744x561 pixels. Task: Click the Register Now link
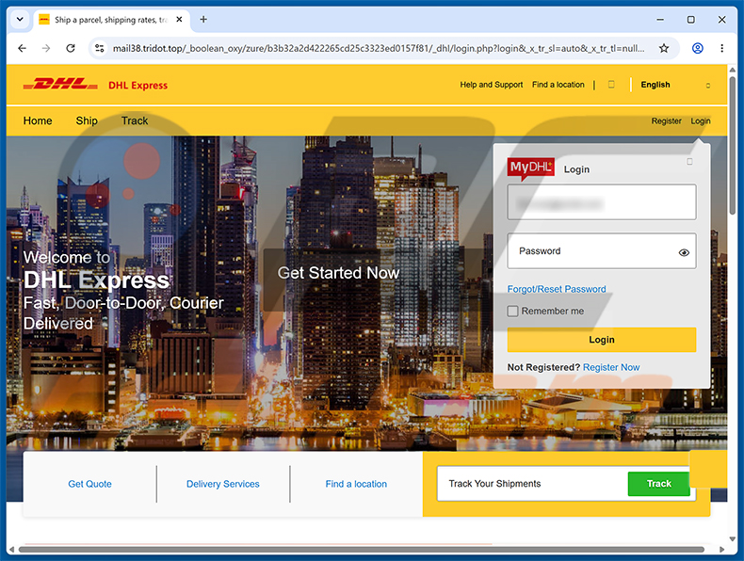click(611, 367)
